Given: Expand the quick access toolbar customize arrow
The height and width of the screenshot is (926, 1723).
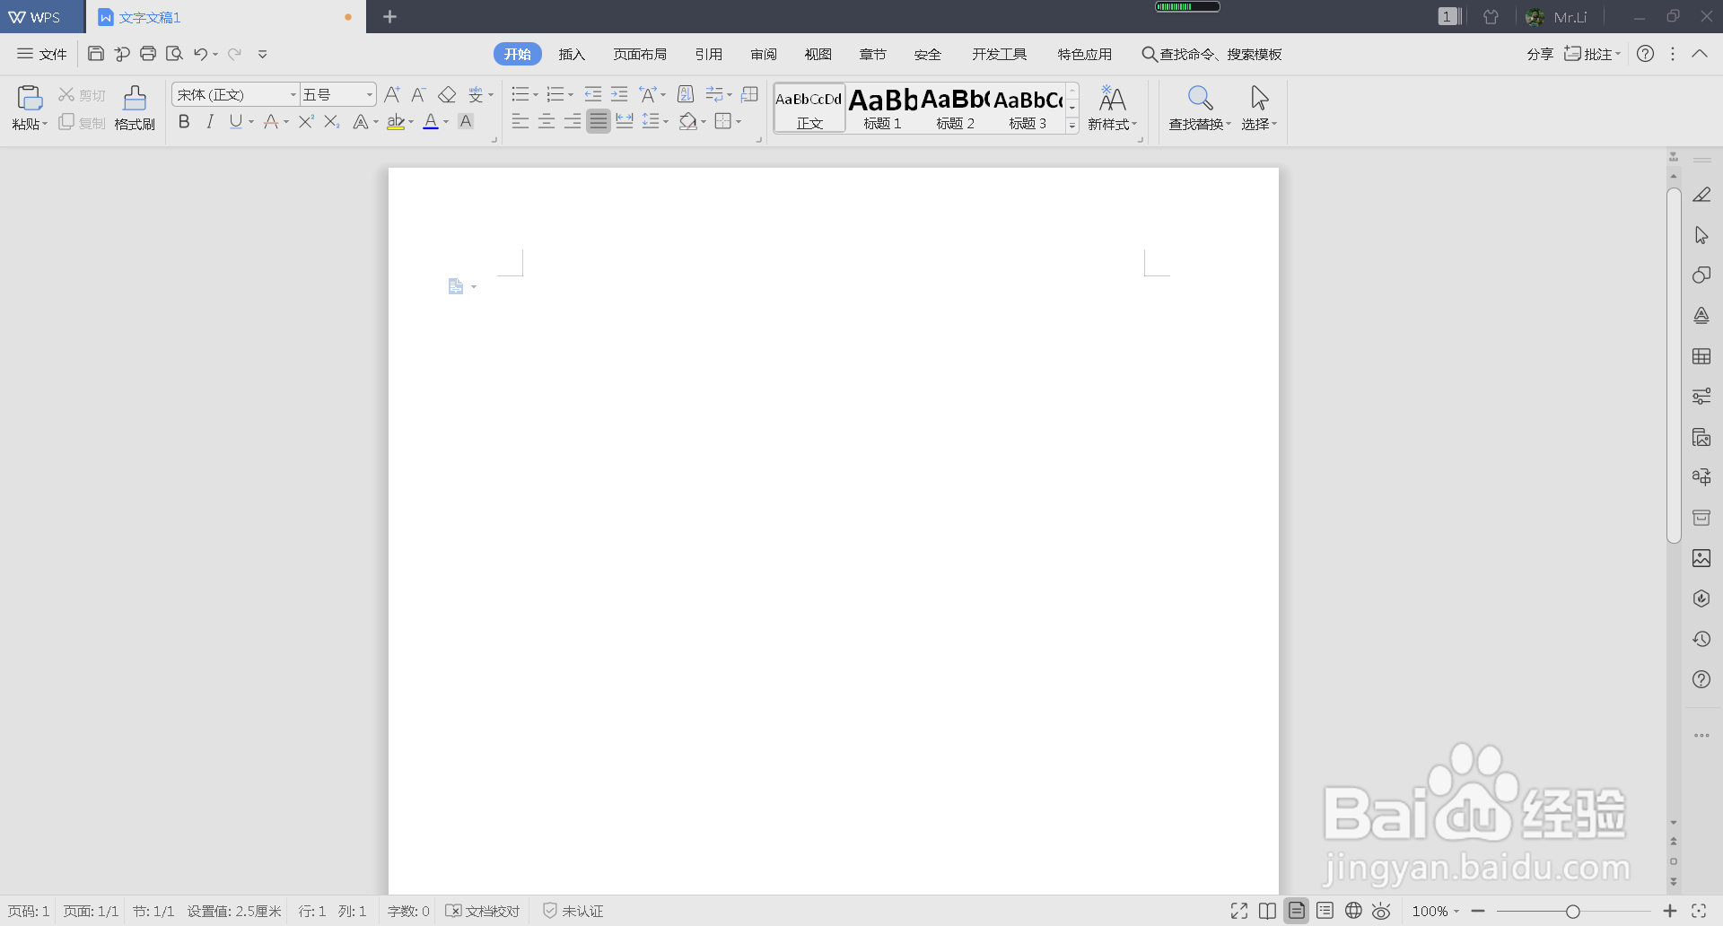Looking at the screenshot, I should (263, 54).
